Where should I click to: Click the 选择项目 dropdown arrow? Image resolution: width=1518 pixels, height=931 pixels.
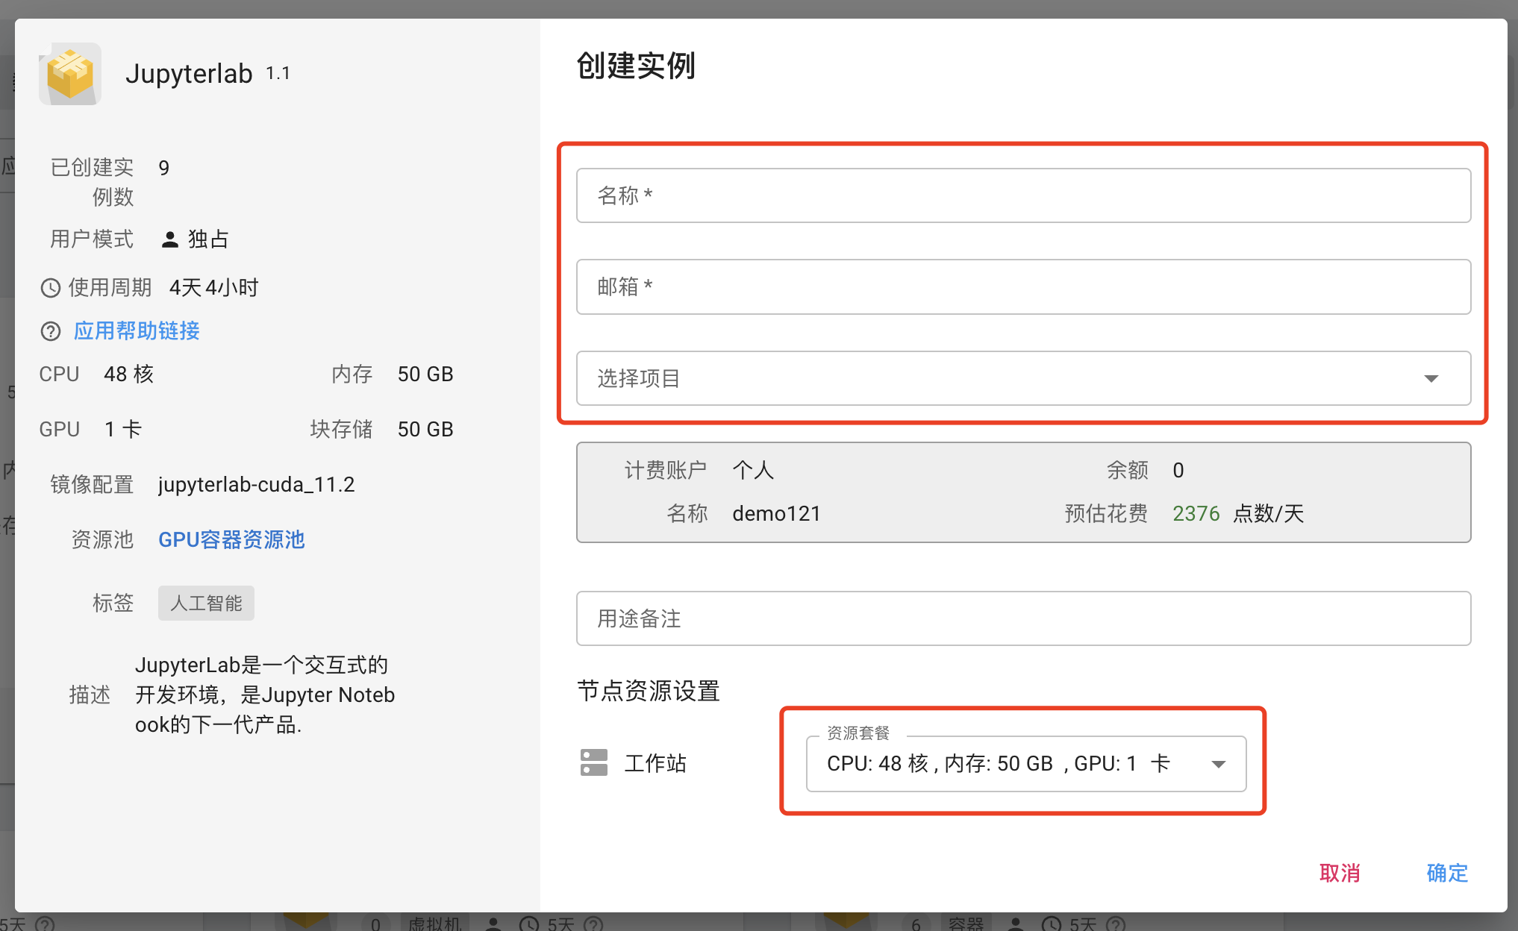coord(1431,378)
